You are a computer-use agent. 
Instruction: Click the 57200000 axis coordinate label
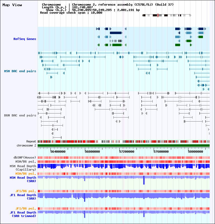coord(127,152)
